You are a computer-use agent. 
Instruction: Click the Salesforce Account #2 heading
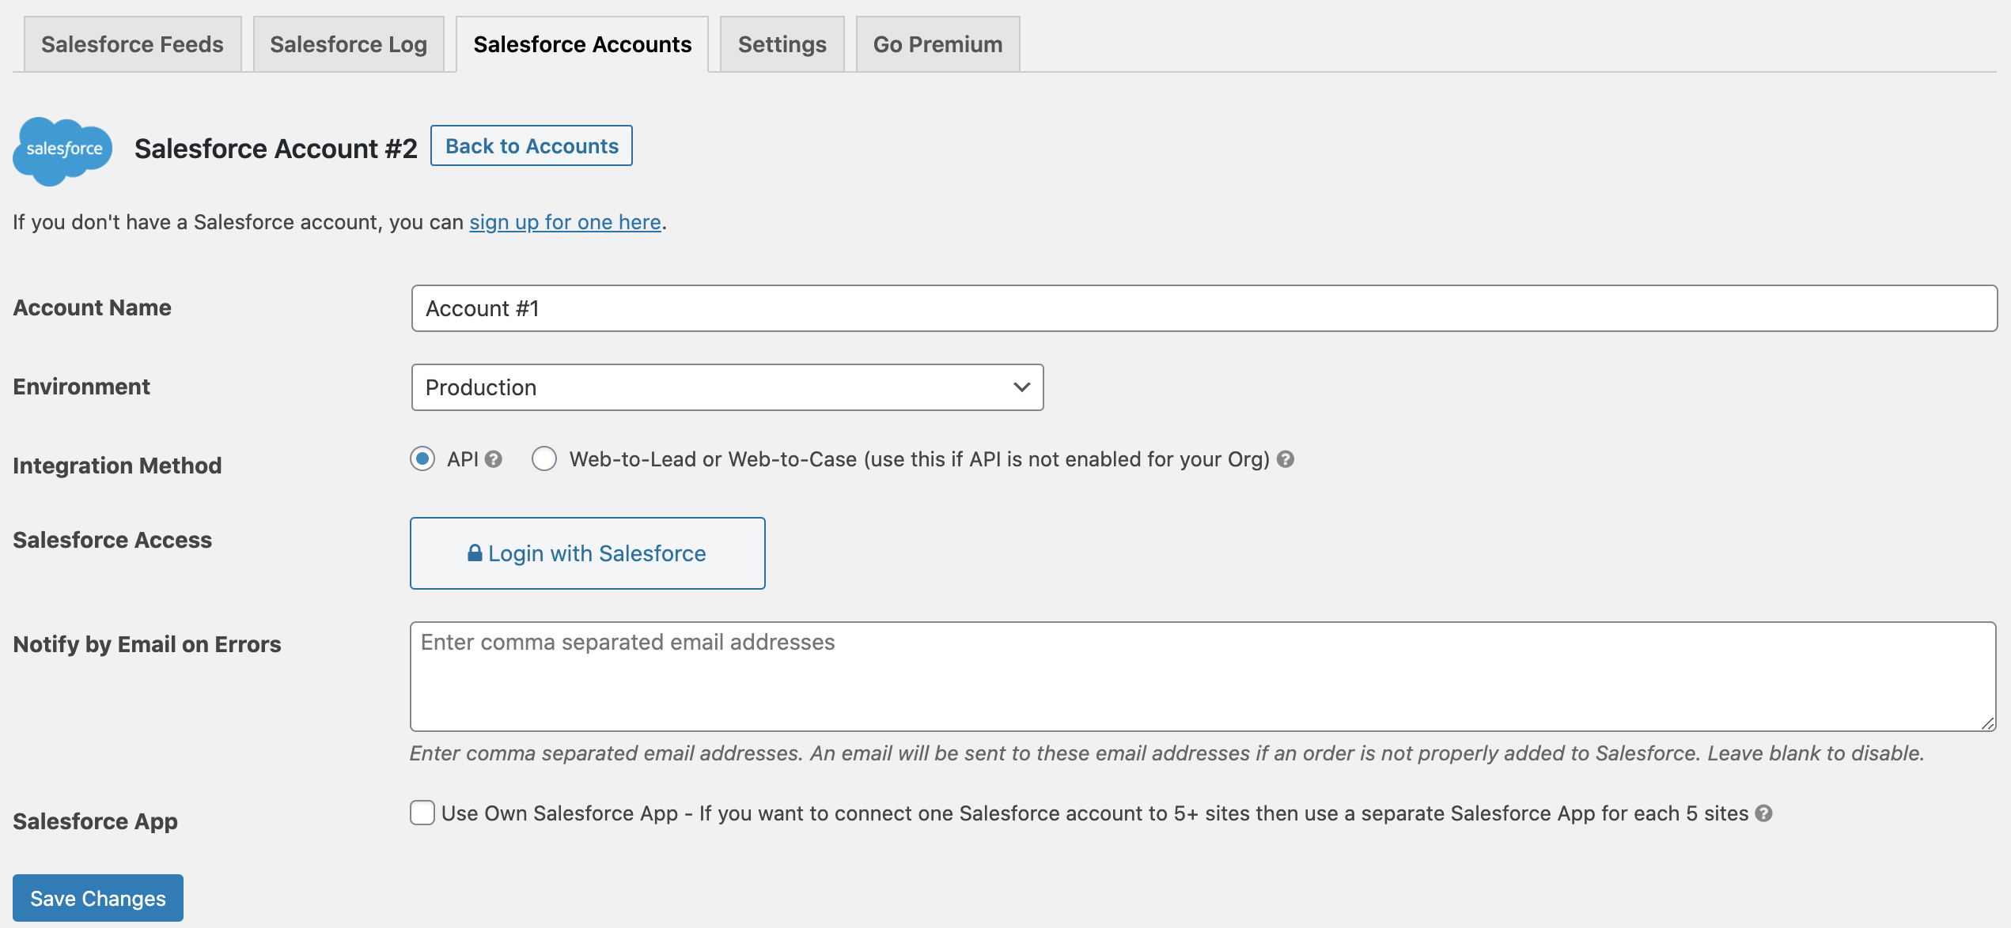[275, 149]
